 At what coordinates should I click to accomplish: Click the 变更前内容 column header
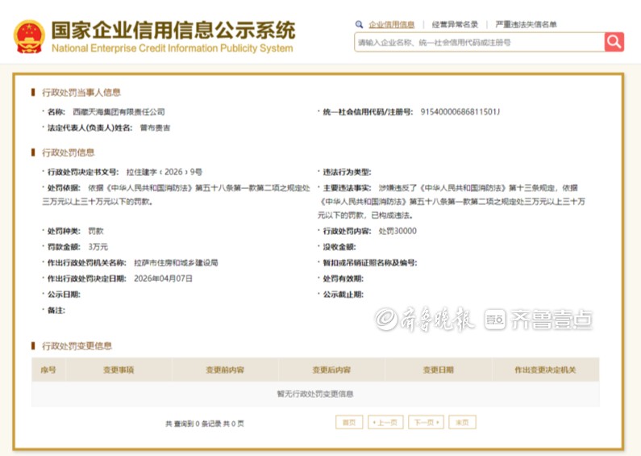coord(224,370)
